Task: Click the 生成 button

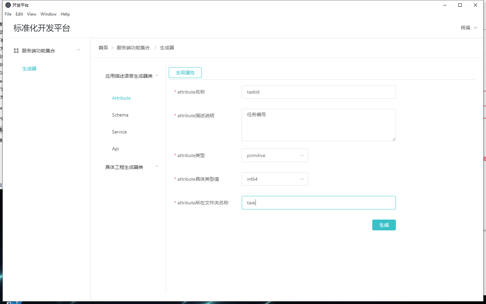Action: [x=384, y=225]
